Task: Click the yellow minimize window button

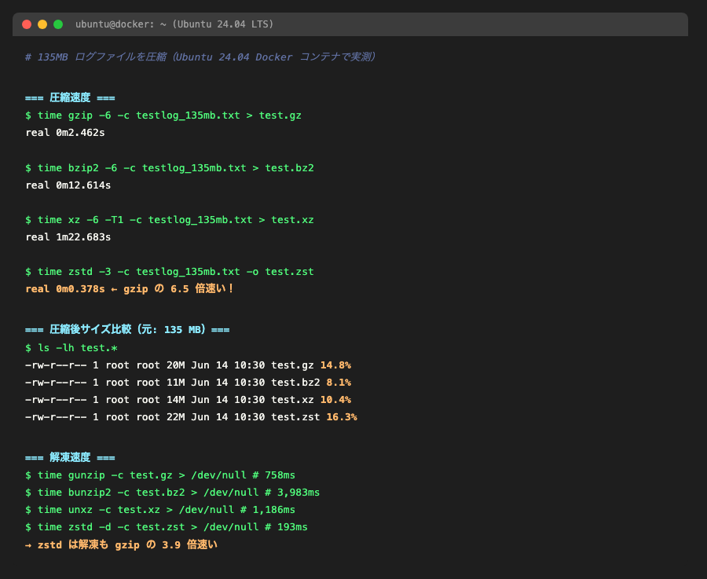Action: tap(42, 24)
